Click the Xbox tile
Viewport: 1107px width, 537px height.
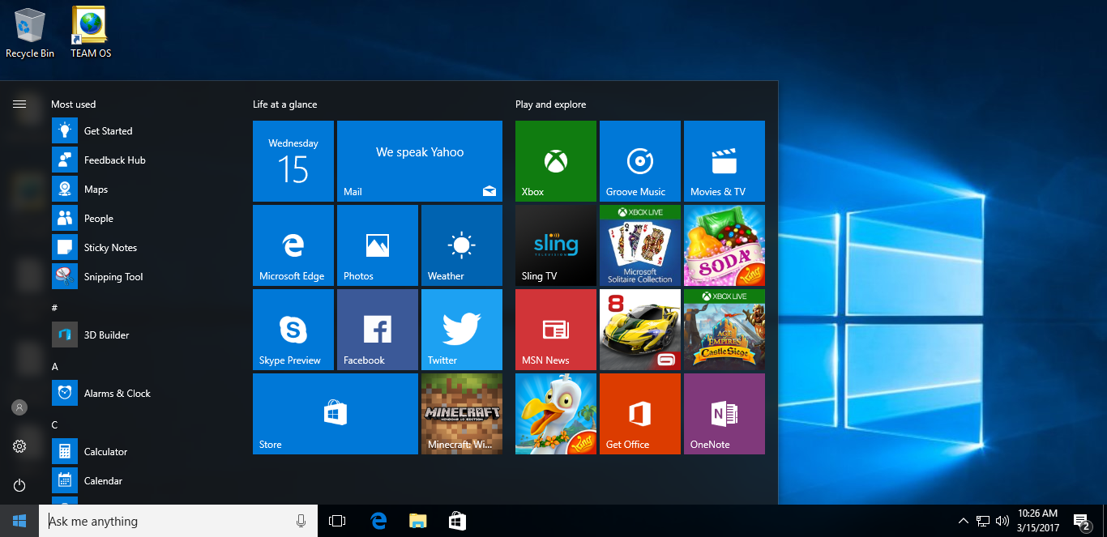556,161
